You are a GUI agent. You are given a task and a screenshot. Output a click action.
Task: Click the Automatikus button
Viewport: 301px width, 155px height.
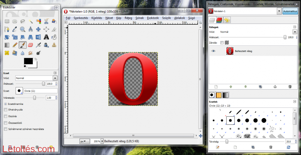(290, 11)
